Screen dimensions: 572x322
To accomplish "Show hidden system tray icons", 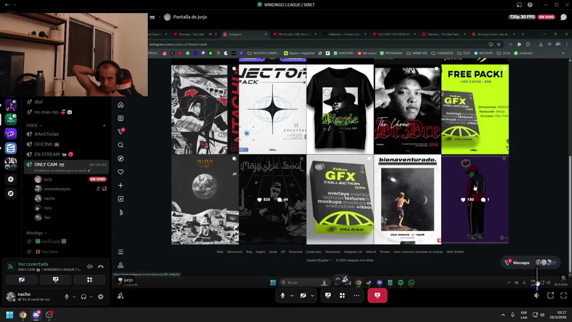I will (x=503, y=315).
